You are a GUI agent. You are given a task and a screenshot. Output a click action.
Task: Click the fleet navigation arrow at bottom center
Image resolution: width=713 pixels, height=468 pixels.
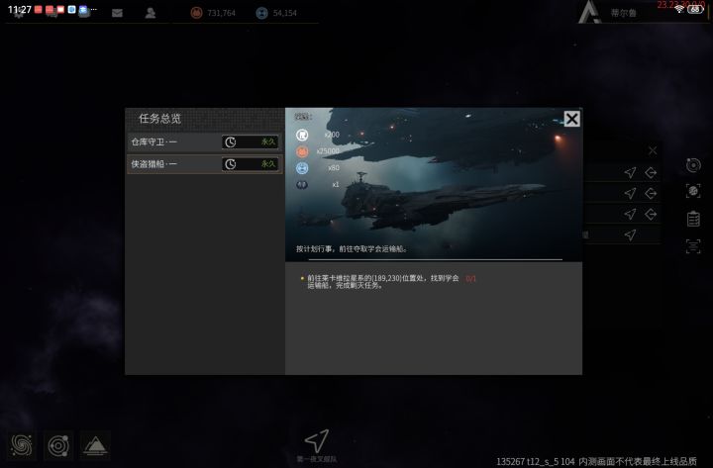coord(317,440)
